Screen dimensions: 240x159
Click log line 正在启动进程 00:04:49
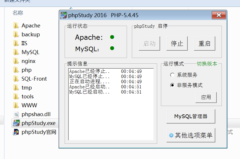pos(105,82)
